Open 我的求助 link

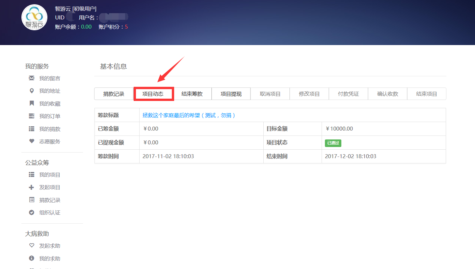(50, 258)
